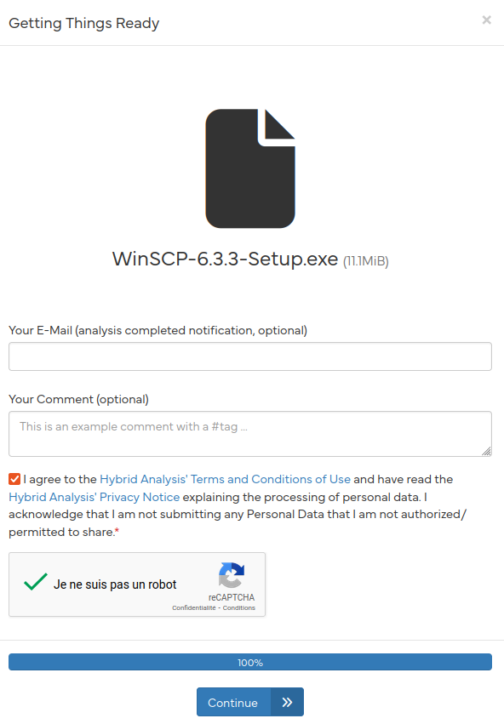Click the Your E-Mail field label
The image size is (504, 724).
click(158, 331)
